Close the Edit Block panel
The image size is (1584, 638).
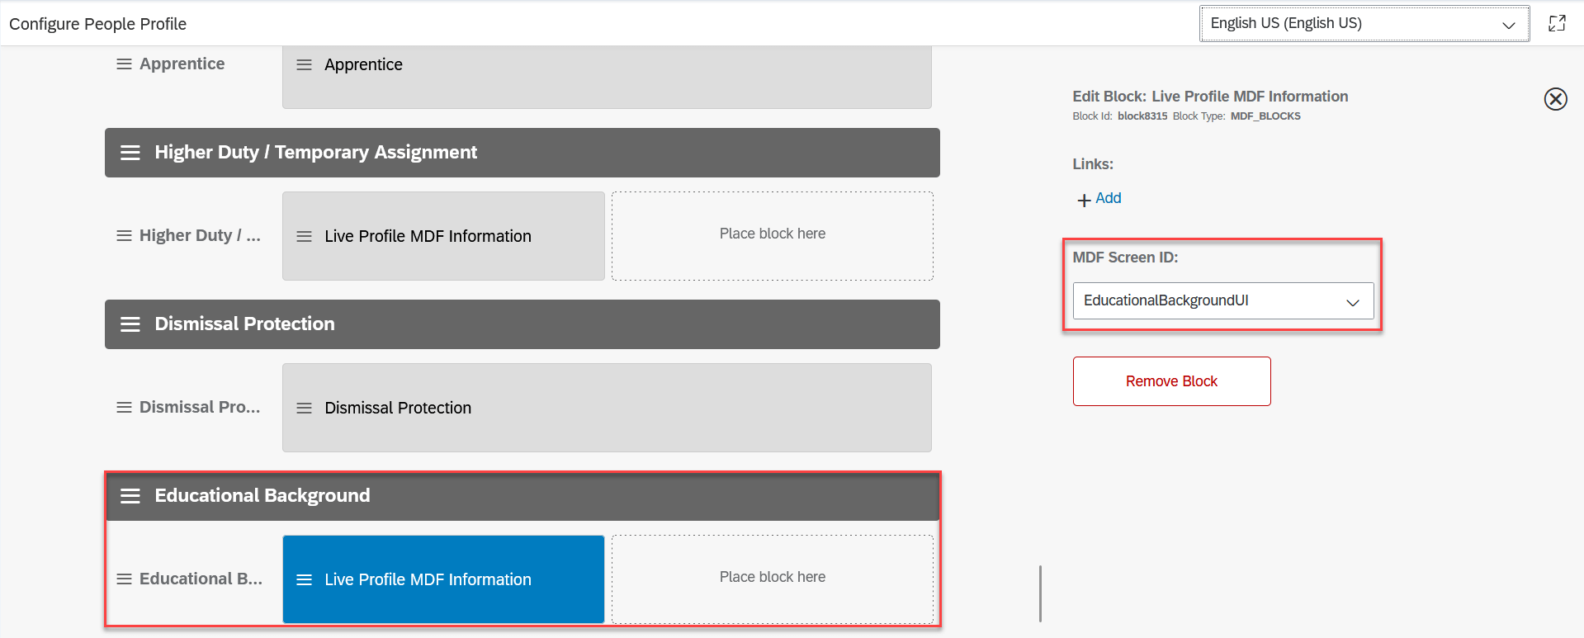[1555, 99]
